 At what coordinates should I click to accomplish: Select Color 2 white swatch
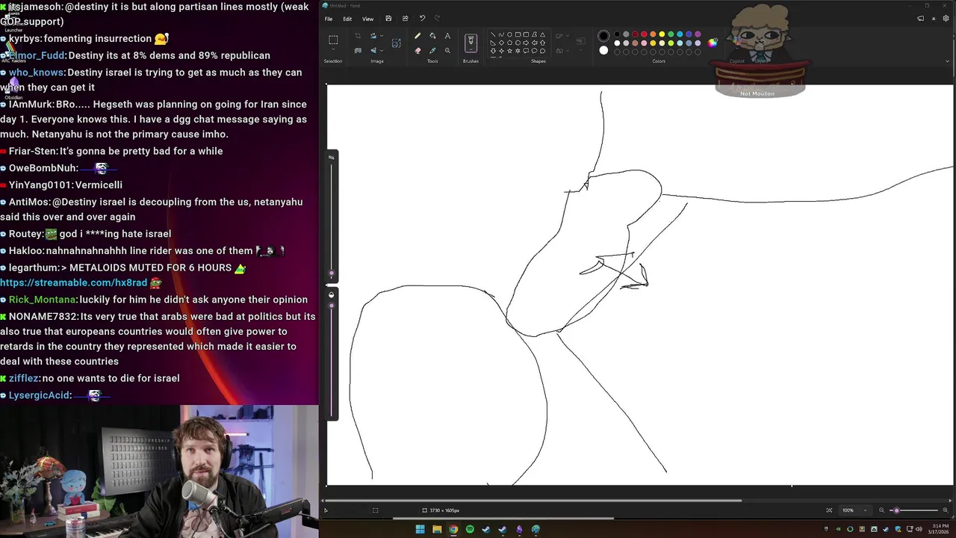click(x=603, y=50)
